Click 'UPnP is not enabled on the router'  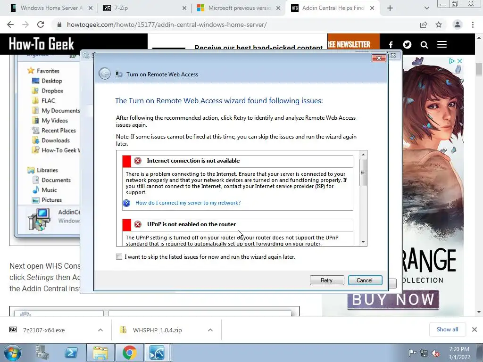192,224
